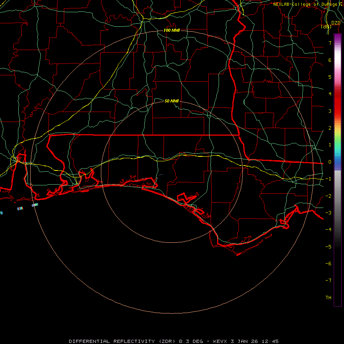Select the 5 value on the dB scale
344x344 pixels.
pos(330,77)
